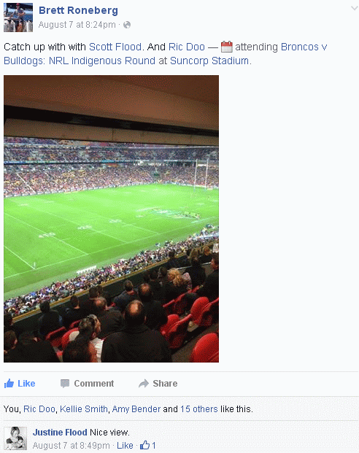
Task: Open the Suncorp Stadium location link
Action: coord(209,61)
